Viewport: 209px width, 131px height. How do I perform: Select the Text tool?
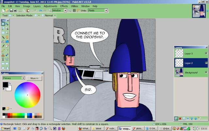[3, 59]
